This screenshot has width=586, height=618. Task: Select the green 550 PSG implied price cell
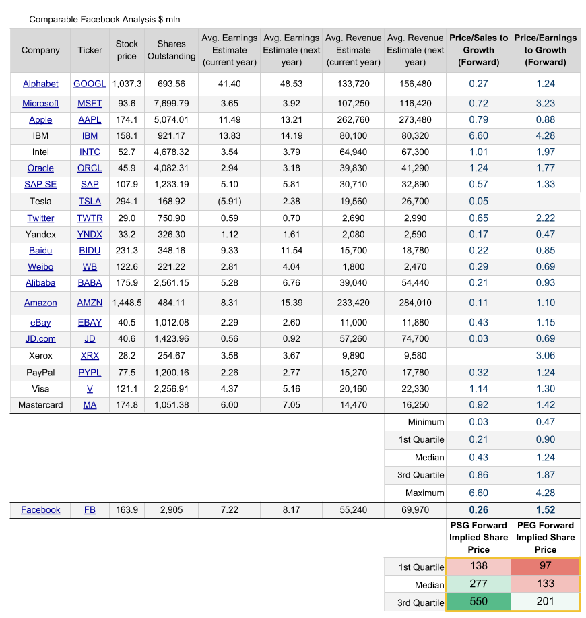478,602
